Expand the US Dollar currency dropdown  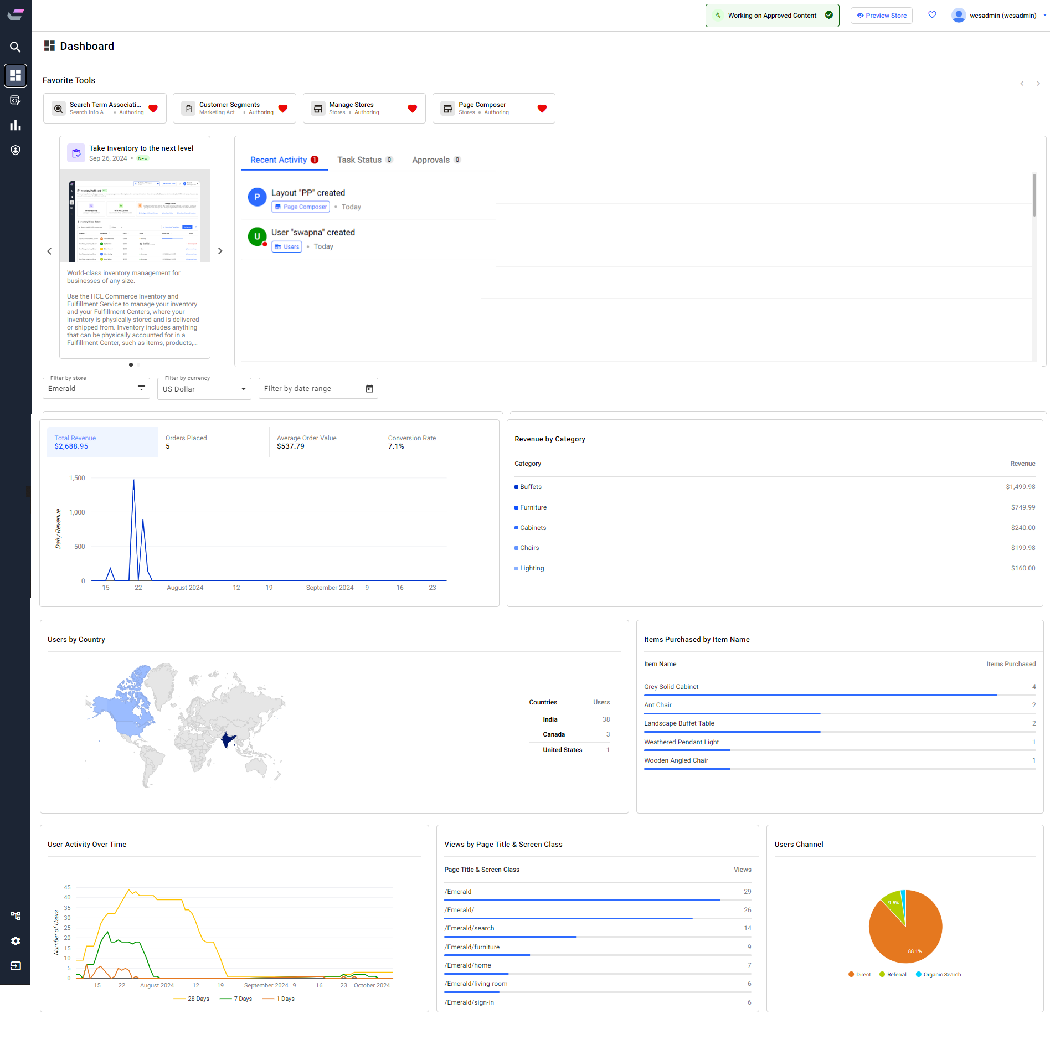tap(204, 389)
